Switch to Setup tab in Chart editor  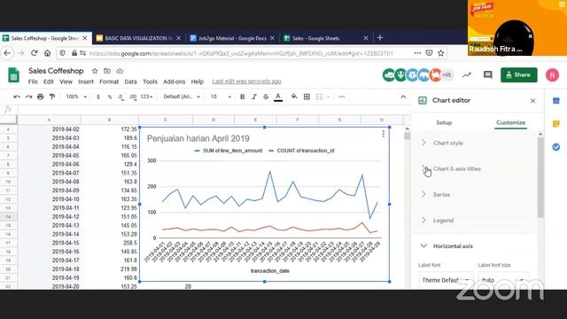[x=444, y=122]
